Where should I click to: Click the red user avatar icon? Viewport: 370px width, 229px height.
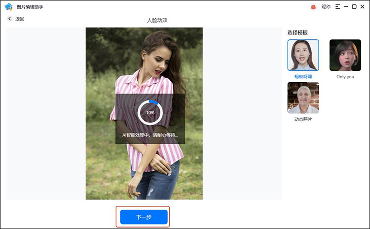(x=313, y=7)
